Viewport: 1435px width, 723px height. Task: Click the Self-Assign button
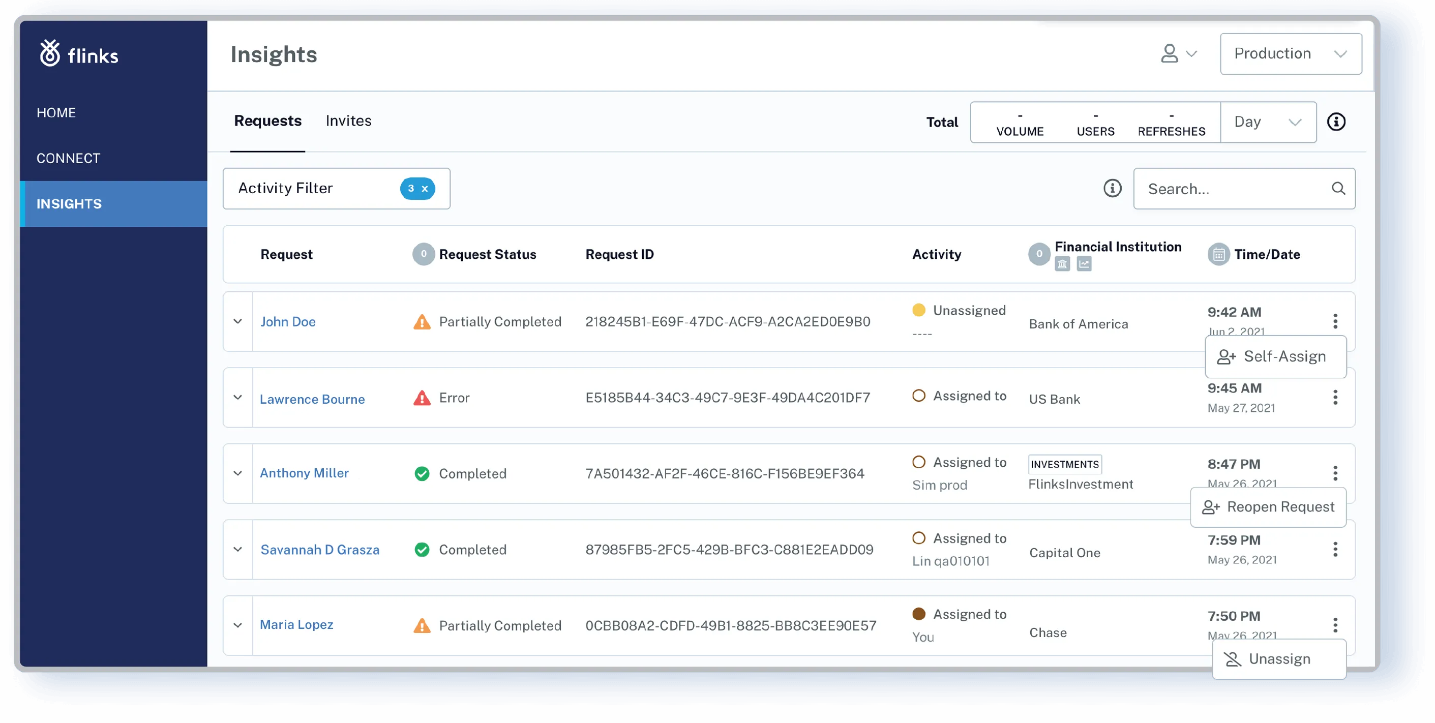point(1275,356)
